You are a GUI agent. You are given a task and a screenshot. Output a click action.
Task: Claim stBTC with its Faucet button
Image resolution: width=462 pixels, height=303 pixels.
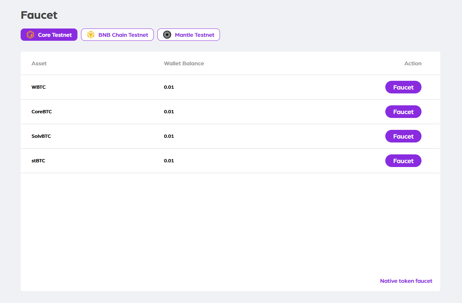click(x=403, y=161)
